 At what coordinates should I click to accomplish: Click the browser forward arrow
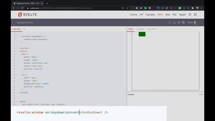[x=18, y=8]
